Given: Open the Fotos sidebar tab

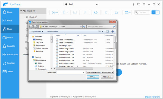Looking at the screenshot, I should [x=10, y=21].
